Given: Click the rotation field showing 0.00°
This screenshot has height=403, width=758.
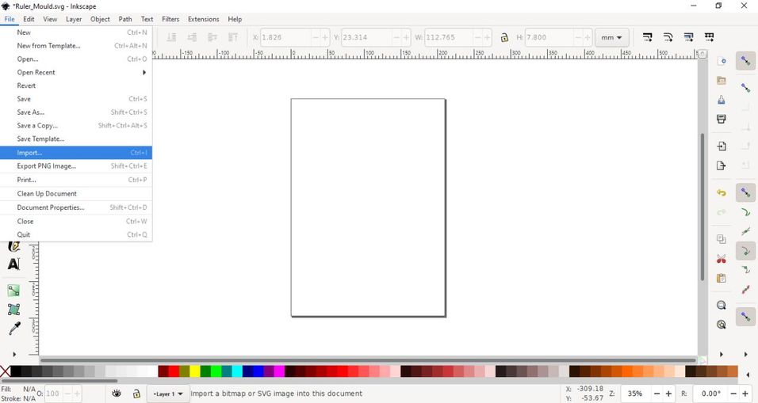Looking at the screenshot, I should pyautogui.click(x=710, y=393).
